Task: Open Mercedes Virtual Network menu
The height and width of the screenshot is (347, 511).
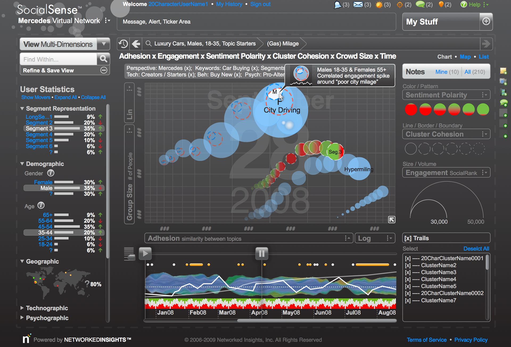Action: coord(108,20)
